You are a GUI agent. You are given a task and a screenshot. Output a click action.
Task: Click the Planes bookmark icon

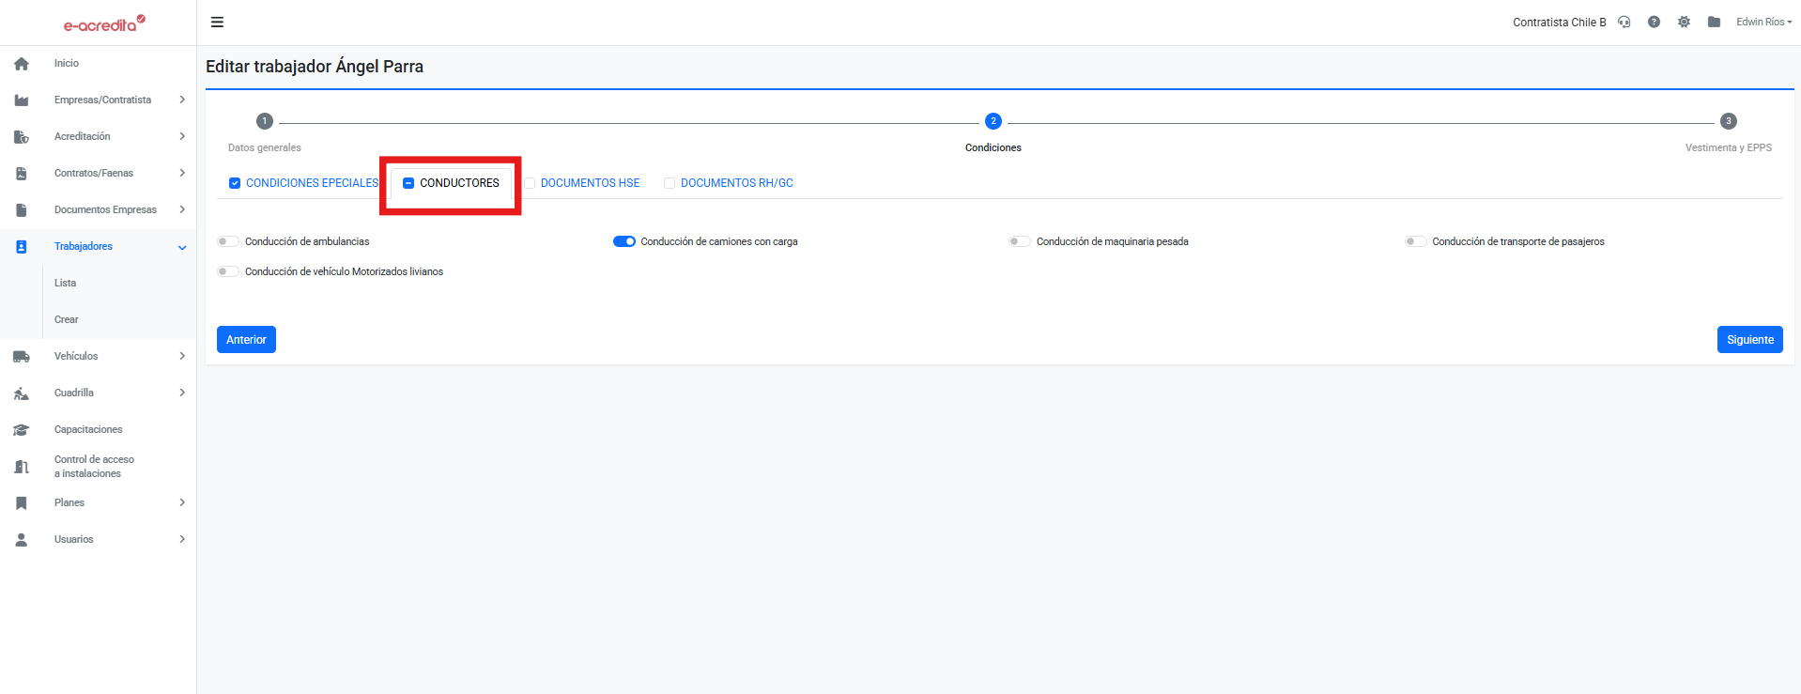click(x=22, y=503)
